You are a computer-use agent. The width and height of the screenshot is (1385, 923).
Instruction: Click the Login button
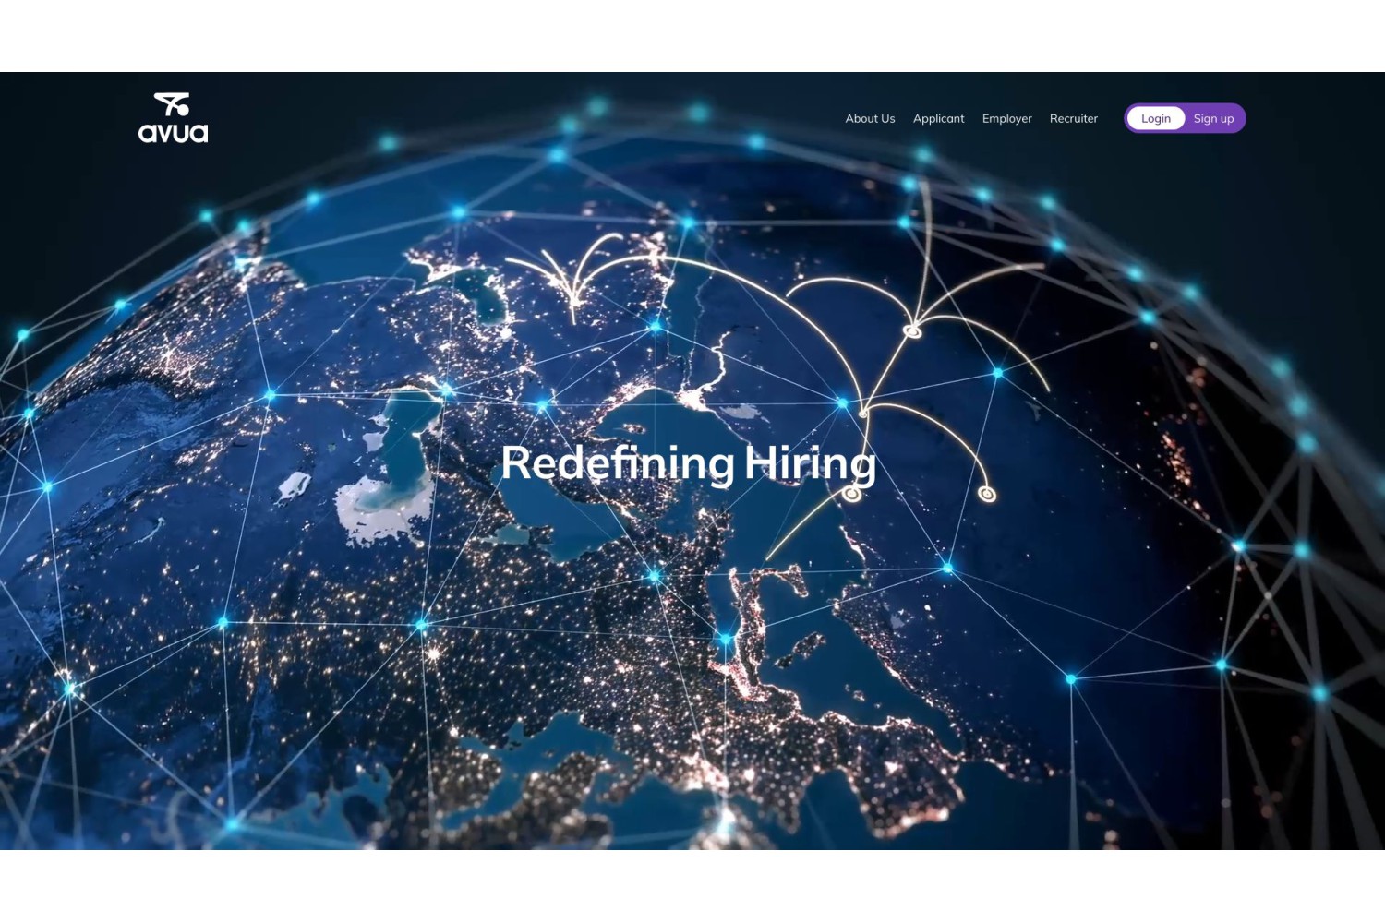1155,118
